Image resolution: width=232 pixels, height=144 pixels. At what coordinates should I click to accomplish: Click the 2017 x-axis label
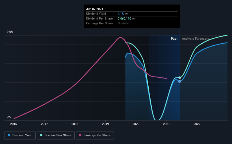(44, 124)
